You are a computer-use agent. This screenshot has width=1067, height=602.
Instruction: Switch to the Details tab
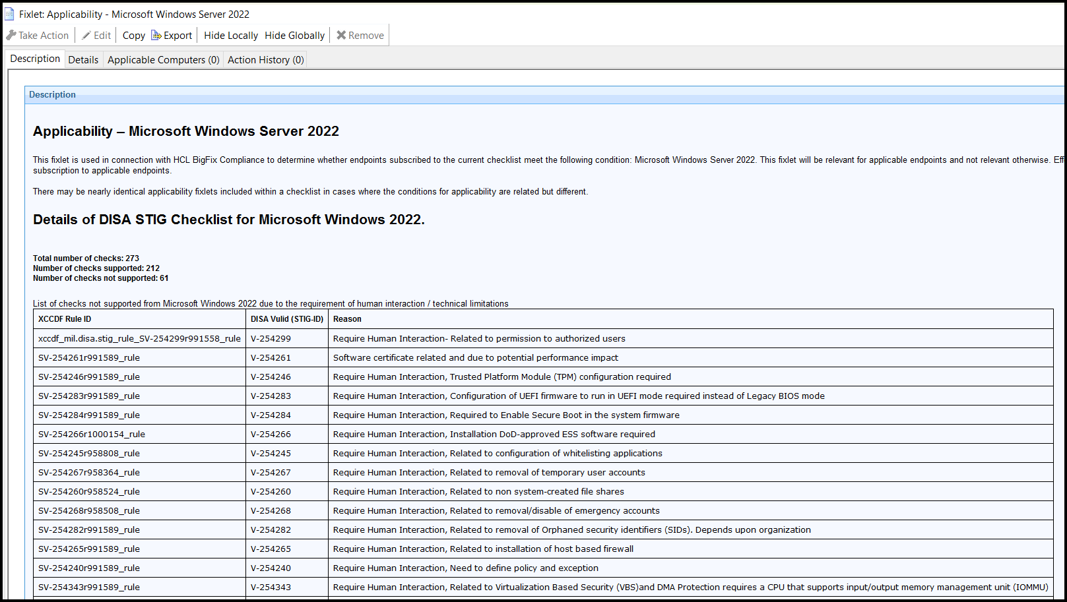coord(83,59)
